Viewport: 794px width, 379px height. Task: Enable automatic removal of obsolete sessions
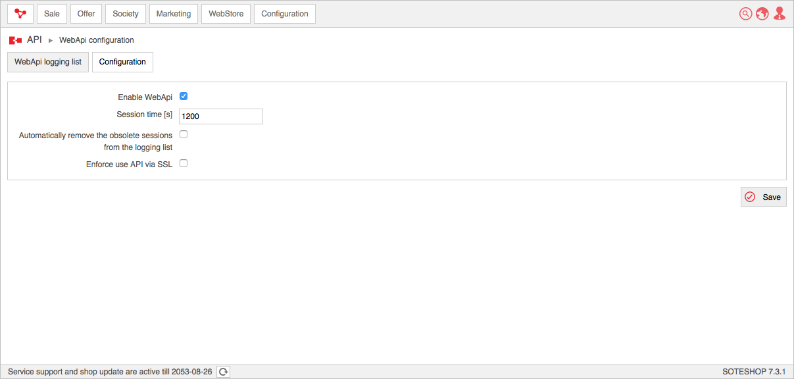click(x=184, y=134)
